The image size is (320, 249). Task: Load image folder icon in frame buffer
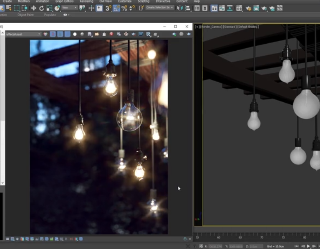coord(97,34)
